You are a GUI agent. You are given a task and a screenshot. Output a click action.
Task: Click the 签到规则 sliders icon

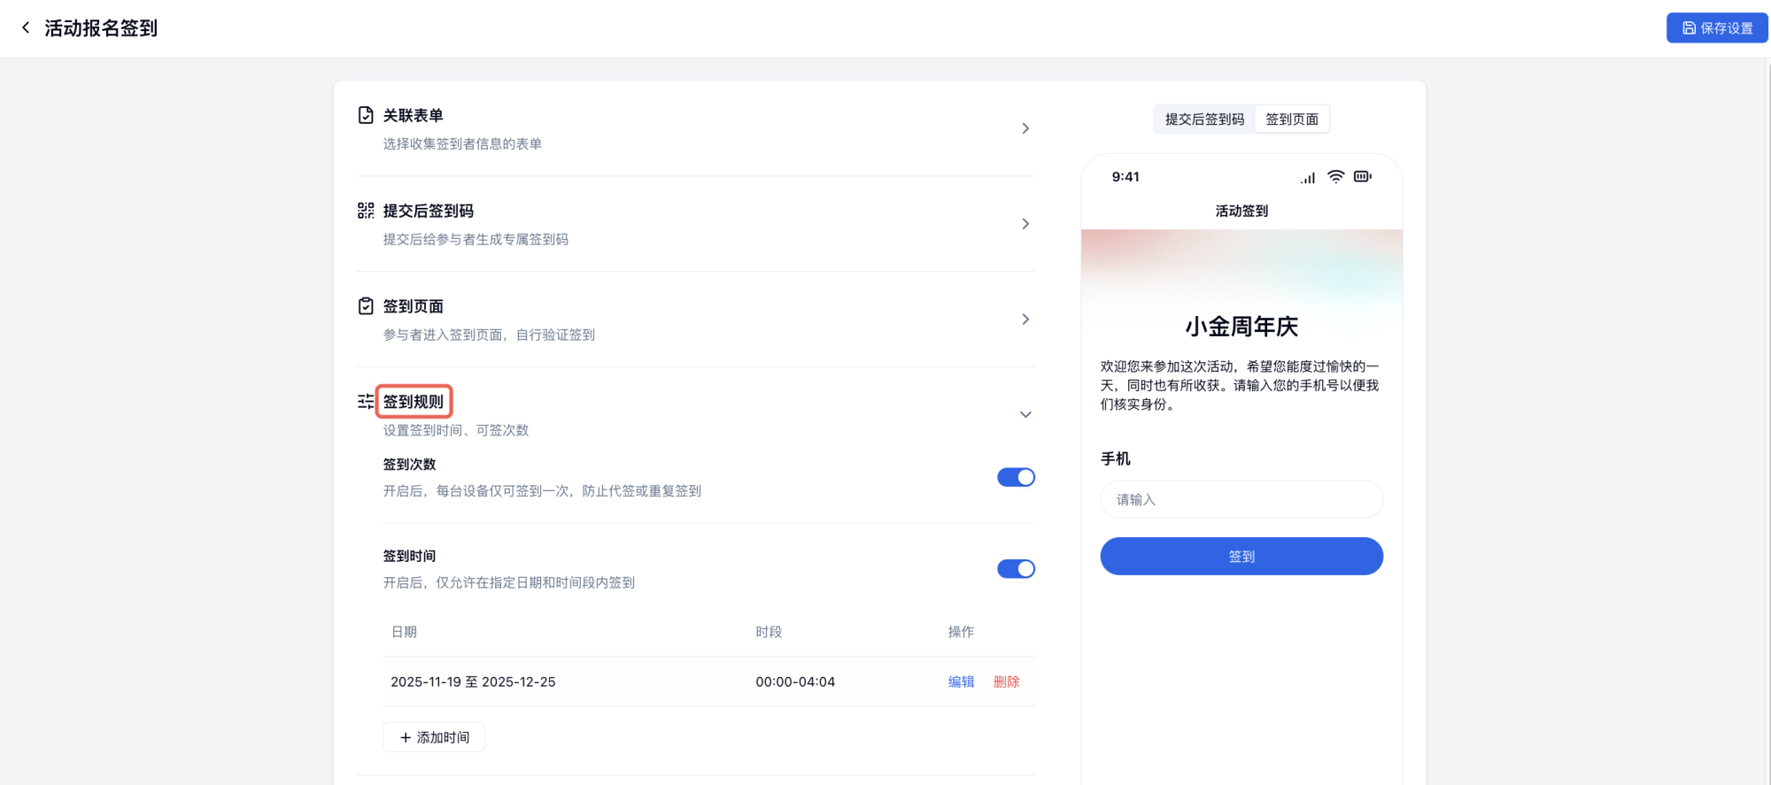click(366, 402)
